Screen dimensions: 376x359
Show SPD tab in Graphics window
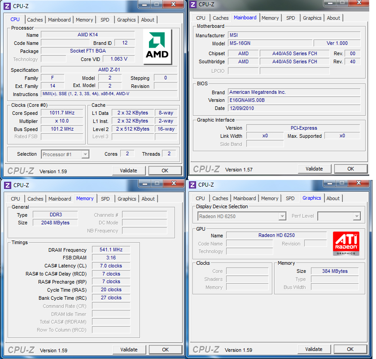tap(290, 198)
